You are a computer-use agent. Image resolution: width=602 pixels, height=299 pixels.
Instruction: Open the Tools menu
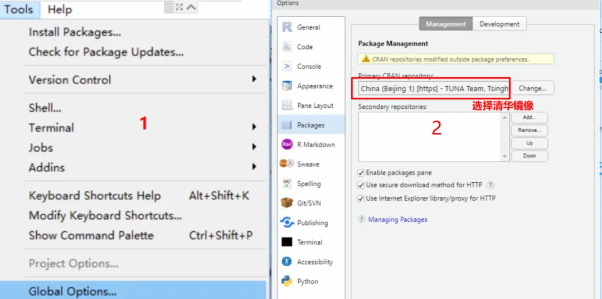click(19, 9)
